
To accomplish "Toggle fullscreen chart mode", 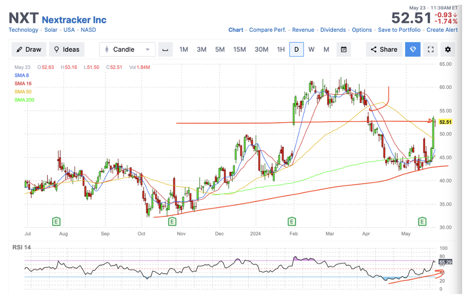I will 430,50.
